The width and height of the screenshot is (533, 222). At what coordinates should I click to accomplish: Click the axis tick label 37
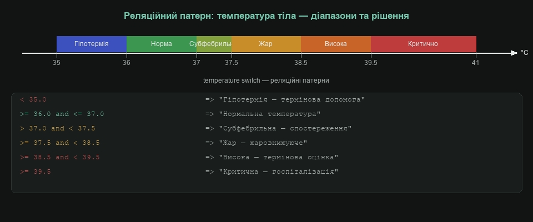pos(197,63)
